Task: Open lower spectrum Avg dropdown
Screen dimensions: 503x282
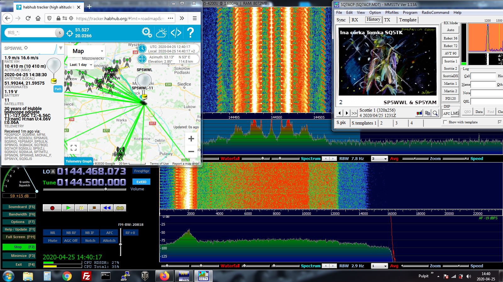Action: (379, 266)
